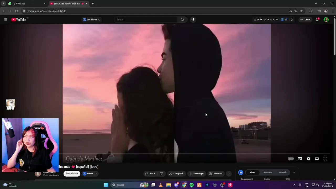Open the vidIQ Los filtros control
The width and height of the screenshot is (336, 189).
(91, 19)
